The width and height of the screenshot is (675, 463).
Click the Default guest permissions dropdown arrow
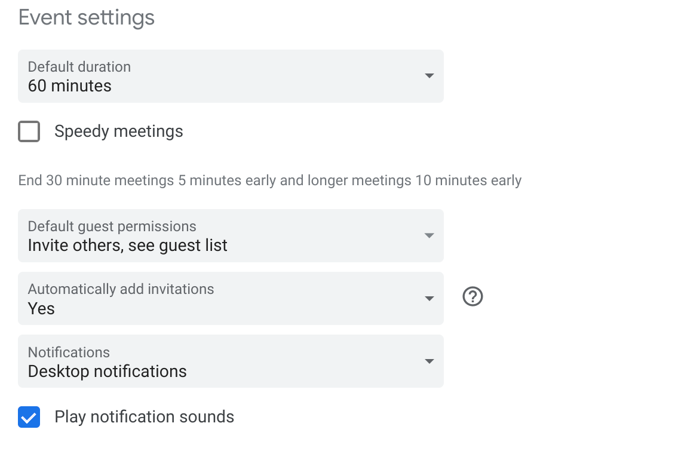(428, 235)
